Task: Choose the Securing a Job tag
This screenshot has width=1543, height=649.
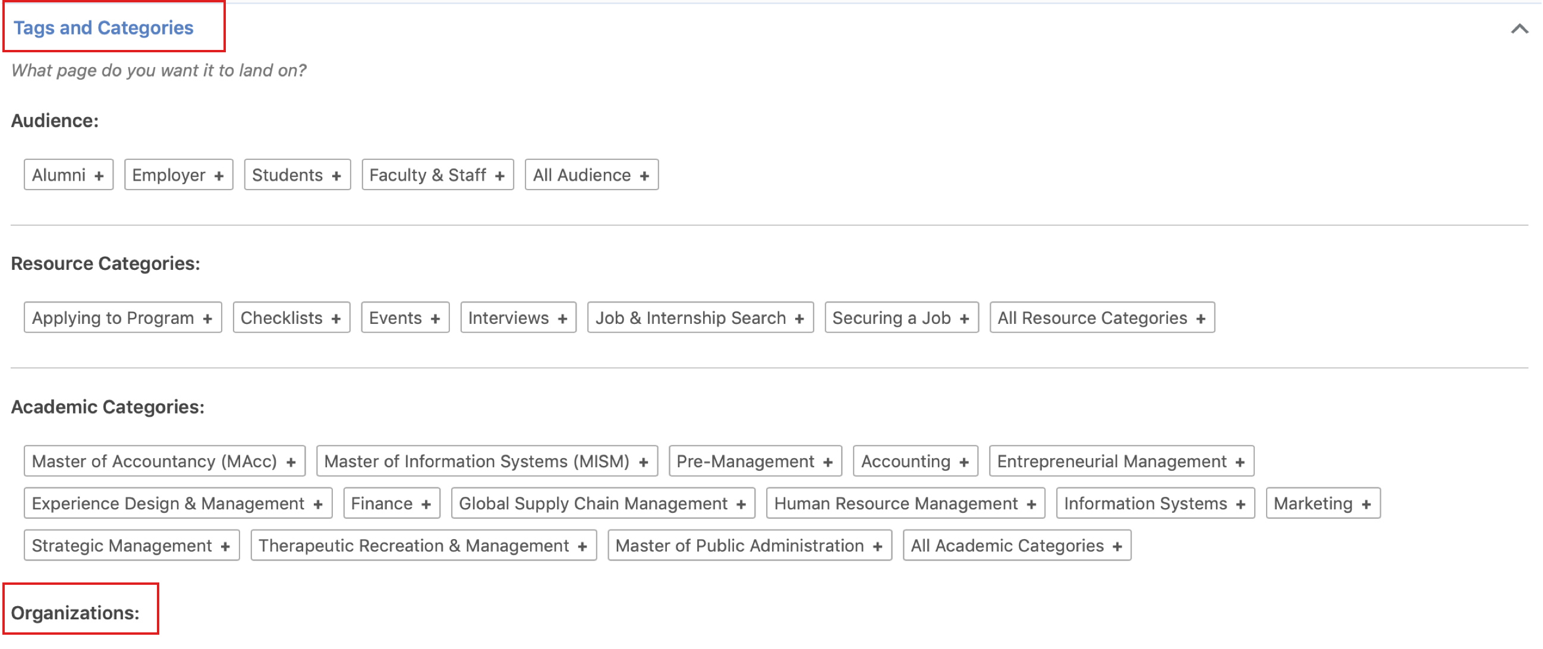Action: [x=901, y=318]
